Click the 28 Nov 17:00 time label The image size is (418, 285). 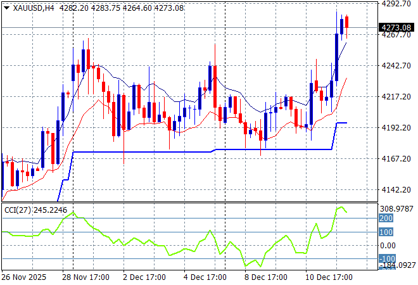tap(87, 277)
